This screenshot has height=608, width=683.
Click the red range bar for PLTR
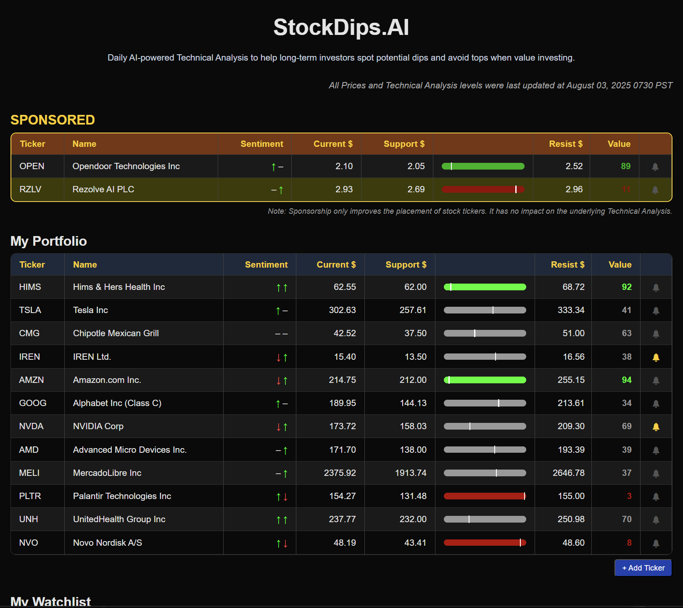pyautogui.click(x=485, y=496)
